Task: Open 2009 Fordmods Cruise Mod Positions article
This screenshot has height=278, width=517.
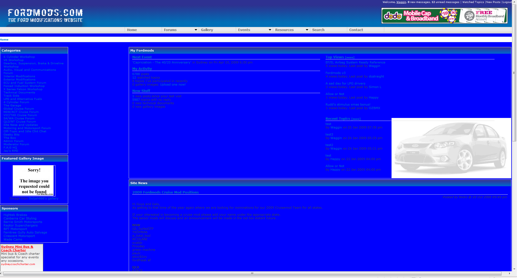Action: [x=165, y=192]
